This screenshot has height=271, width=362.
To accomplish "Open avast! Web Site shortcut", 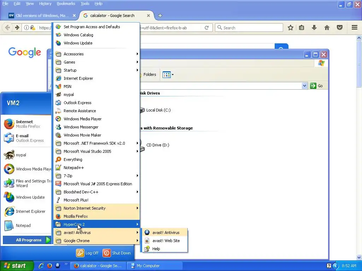I will [164, 241].
